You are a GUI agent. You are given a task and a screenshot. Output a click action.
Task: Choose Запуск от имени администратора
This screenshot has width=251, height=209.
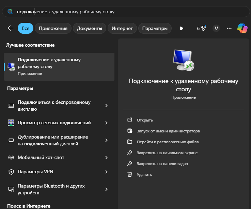click(x=168, y=131)
